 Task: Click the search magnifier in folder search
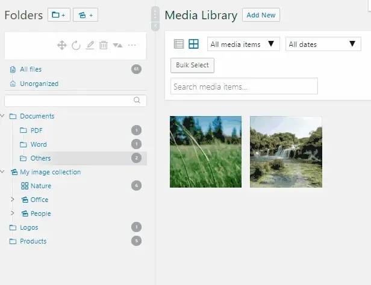pos(137,100)
